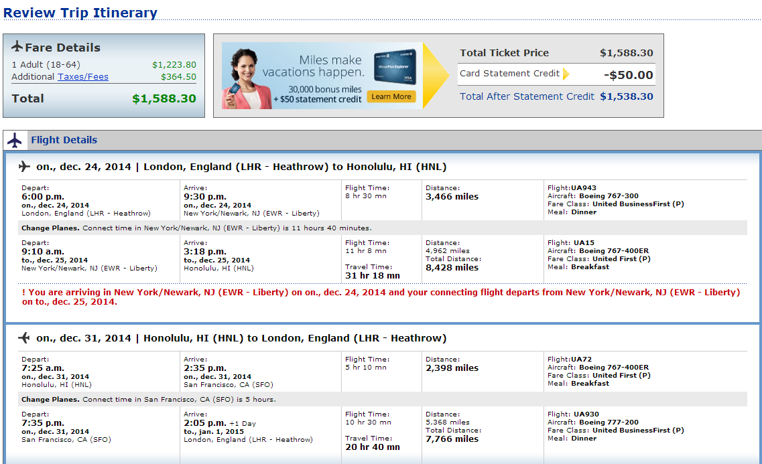762x464 pixels.
Task: Click Total After Statement Credit text
Action: tap(527, 96)
